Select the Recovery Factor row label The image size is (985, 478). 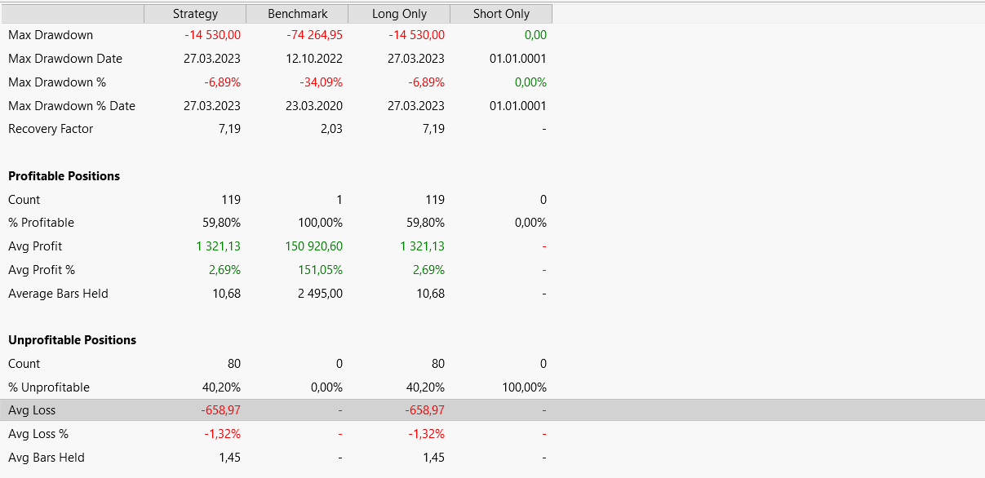[51, 129]
